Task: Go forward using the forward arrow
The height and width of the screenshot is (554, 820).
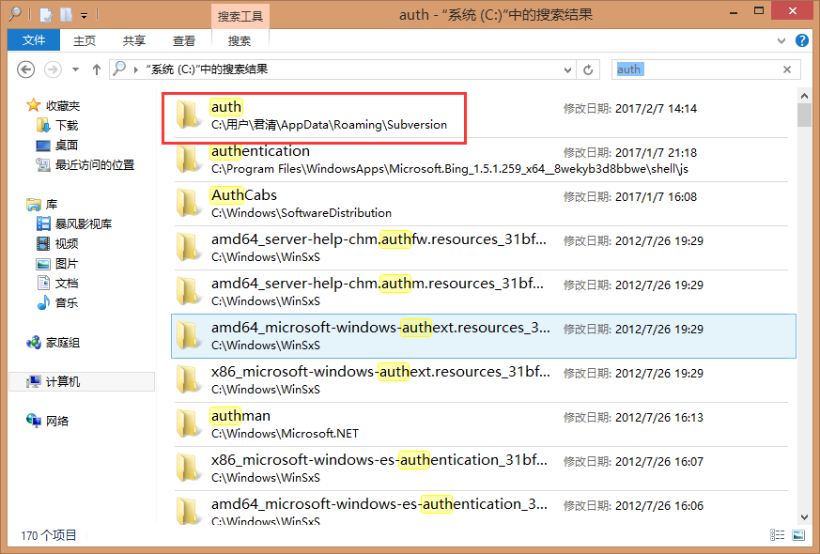Action: (x=53, y=69)
